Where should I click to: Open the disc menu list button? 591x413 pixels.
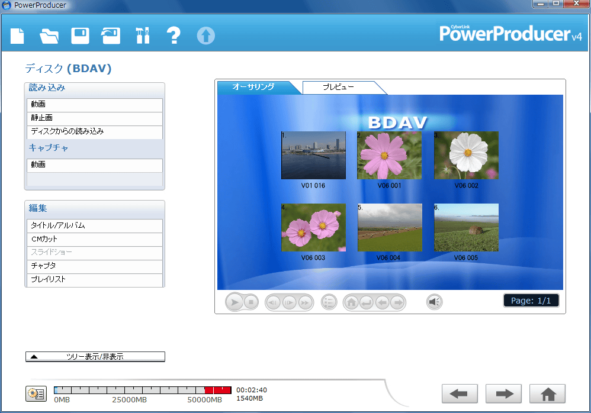329,302
